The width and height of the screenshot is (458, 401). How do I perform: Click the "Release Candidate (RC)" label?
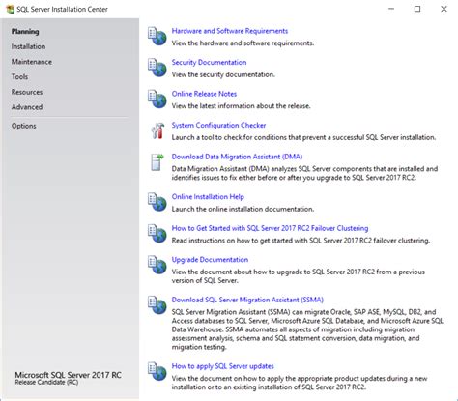click(46, 382)
